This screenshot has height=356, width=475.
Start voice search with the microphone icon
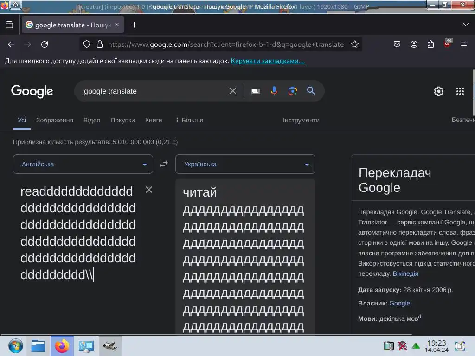coord(274,91)
